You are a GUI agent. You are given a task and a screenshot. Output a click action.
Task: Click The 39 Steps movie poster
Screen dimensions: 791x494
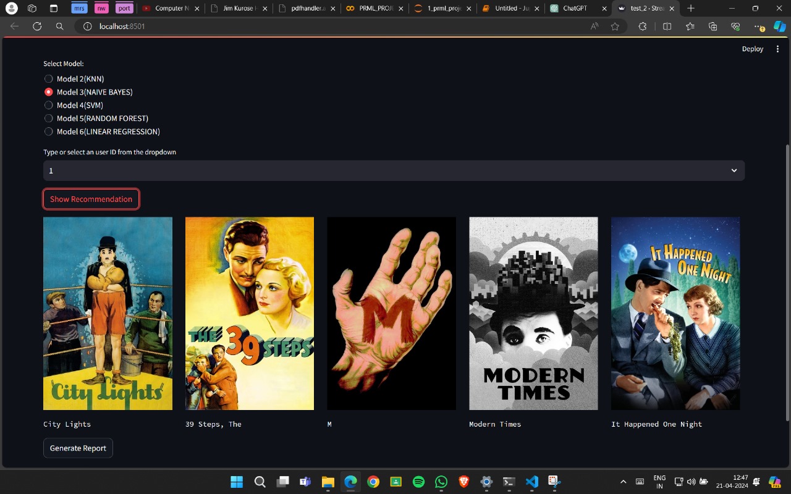[x=250, y=313]
